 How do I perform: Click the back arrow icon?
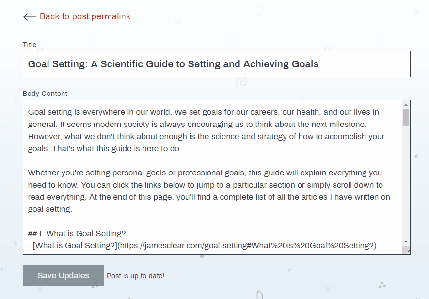click(30, 17)
